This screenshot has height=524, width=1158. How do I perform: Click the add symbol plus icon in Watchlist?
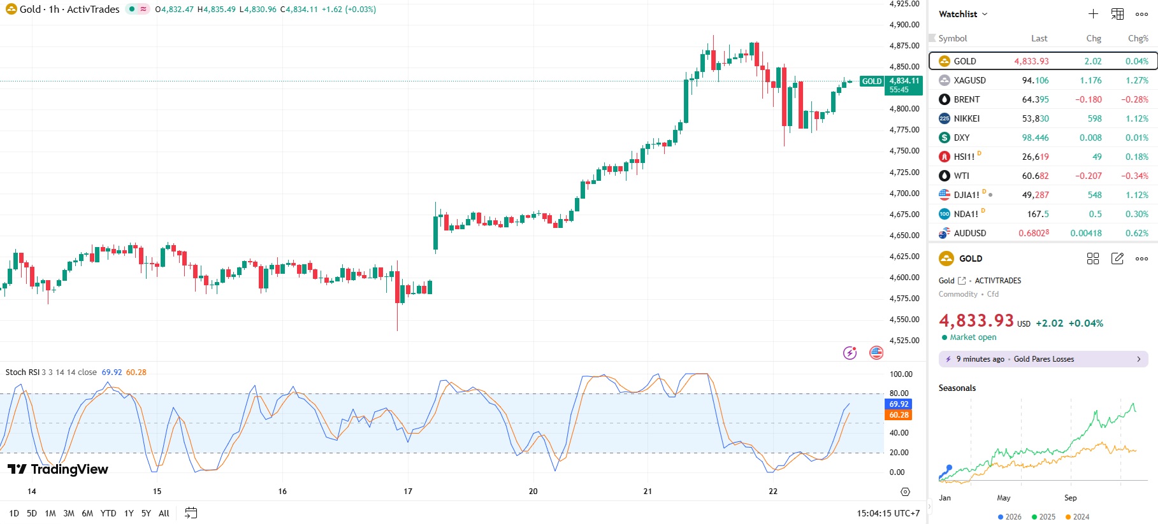(1093, 14)
